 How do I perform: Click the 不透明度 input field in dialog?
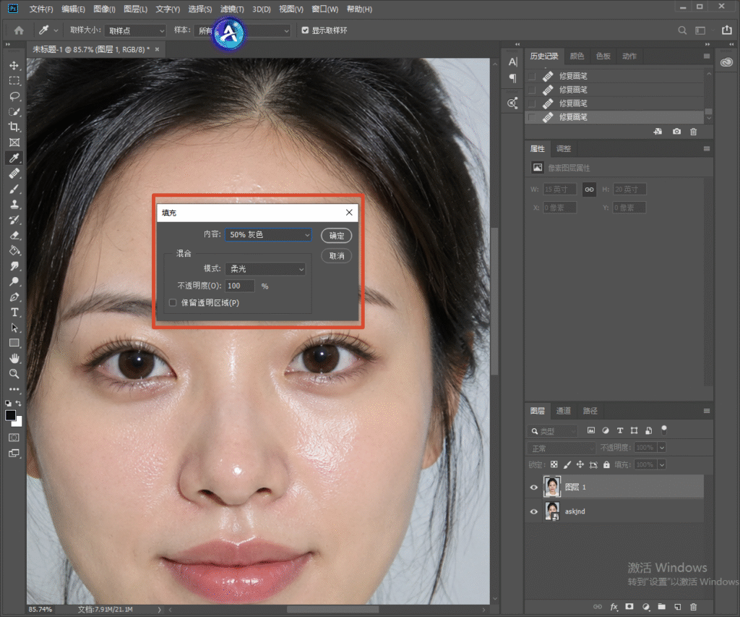tap(240, 286)
